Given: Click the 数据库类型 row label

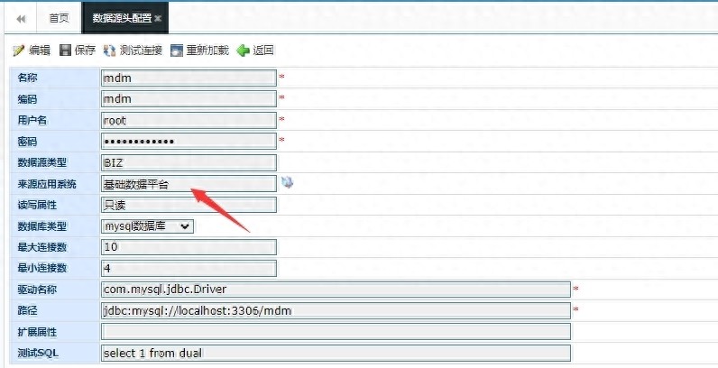Looking at the screenshot, I should (41, 226).
